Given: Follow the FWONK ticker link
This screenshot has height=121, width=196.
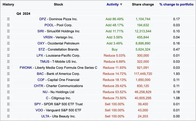Looking at the screenshot, I should 26,68.
